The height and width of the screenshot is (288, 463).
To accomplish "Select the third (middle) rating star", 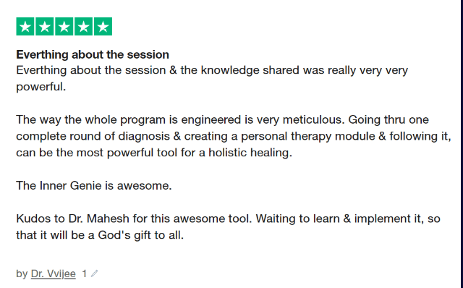I will pos(64,26).
